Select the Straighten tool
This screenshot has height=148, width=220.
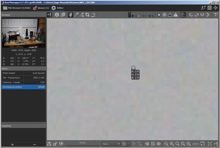point(93,15)
